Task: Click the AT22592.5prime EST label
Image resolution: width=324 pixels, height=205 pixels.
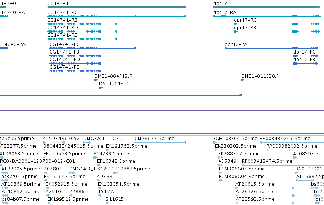Action: click(255, 199)
